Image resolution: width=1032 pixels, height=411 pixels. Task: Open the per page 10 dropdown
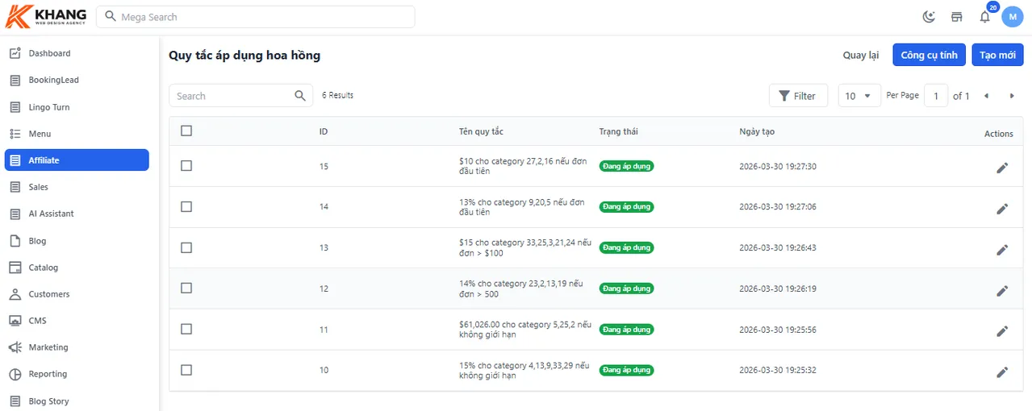[859, 96]
